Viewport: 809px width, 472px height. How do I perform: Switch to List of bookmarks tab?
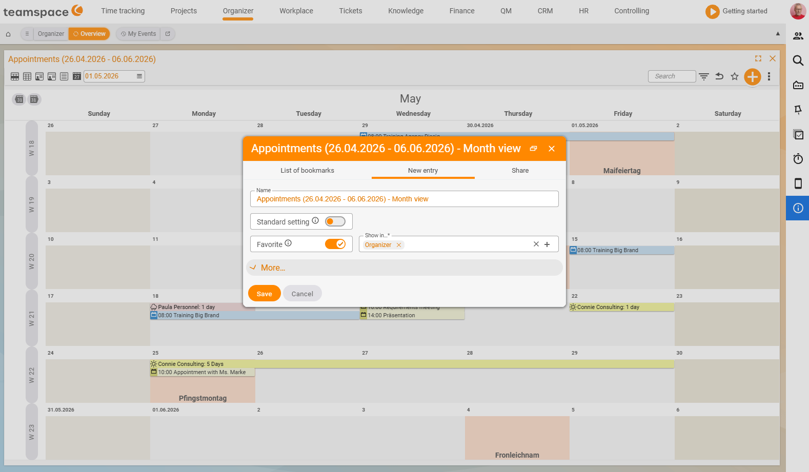tap(307, 171)
